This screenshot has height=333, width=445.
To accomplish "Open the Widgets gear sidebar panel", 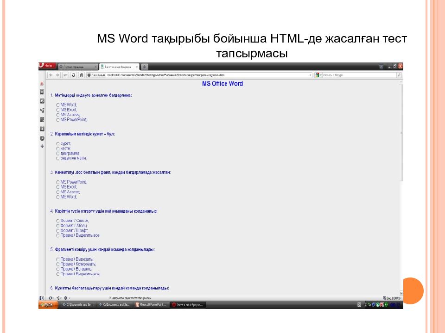I will point(42,101).
